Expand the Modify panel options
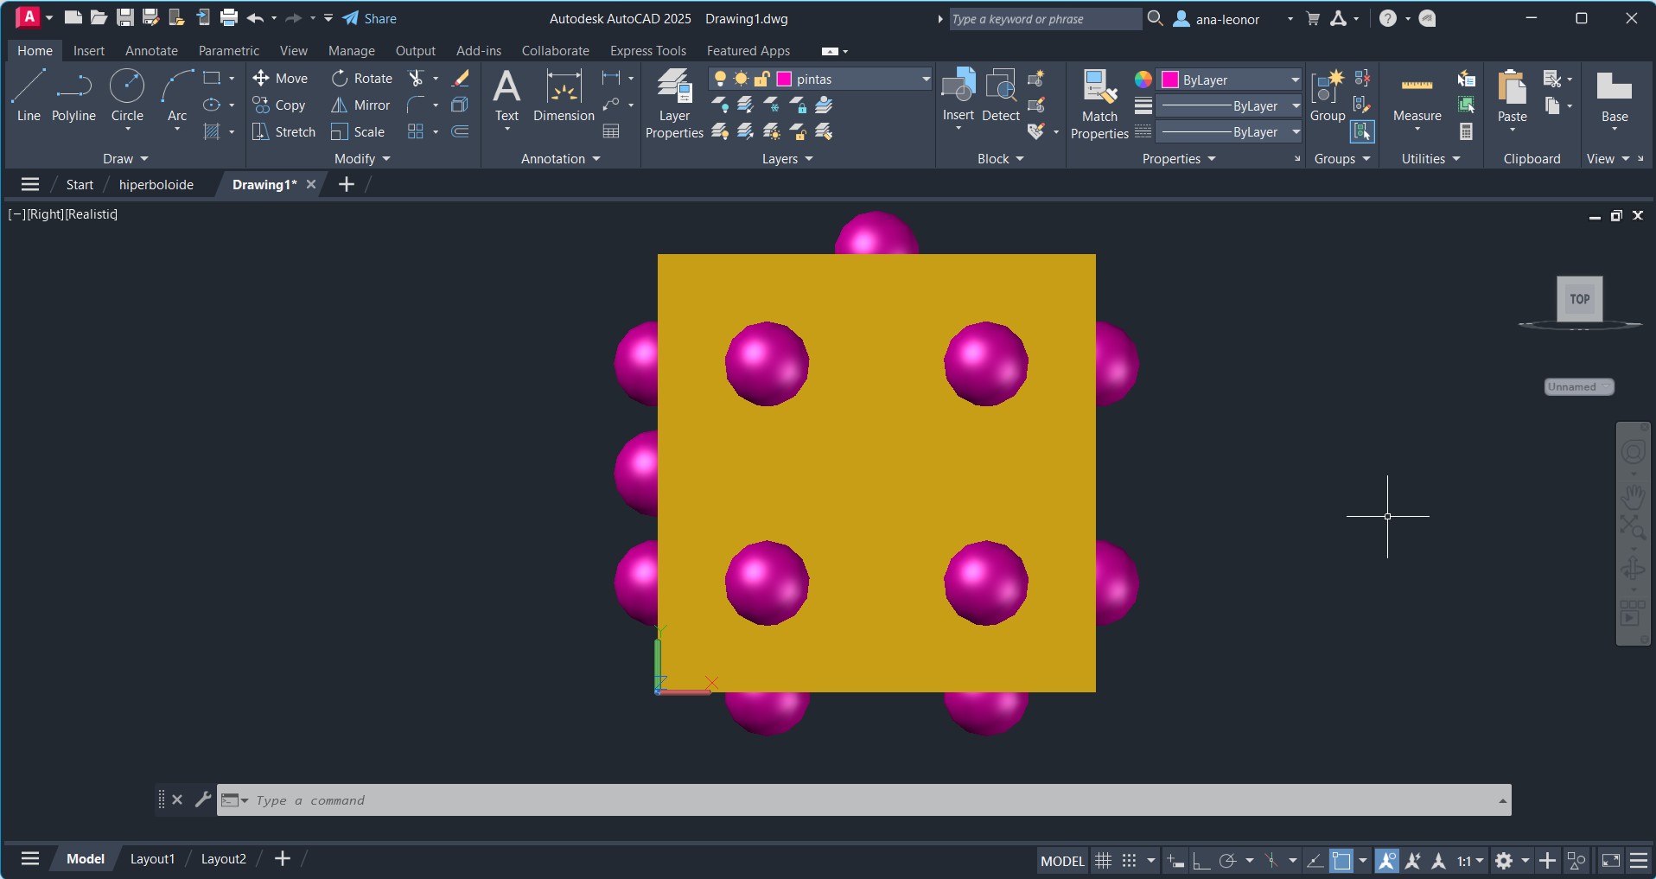This screenshot has width=1656, height=879. pos(362,159)
